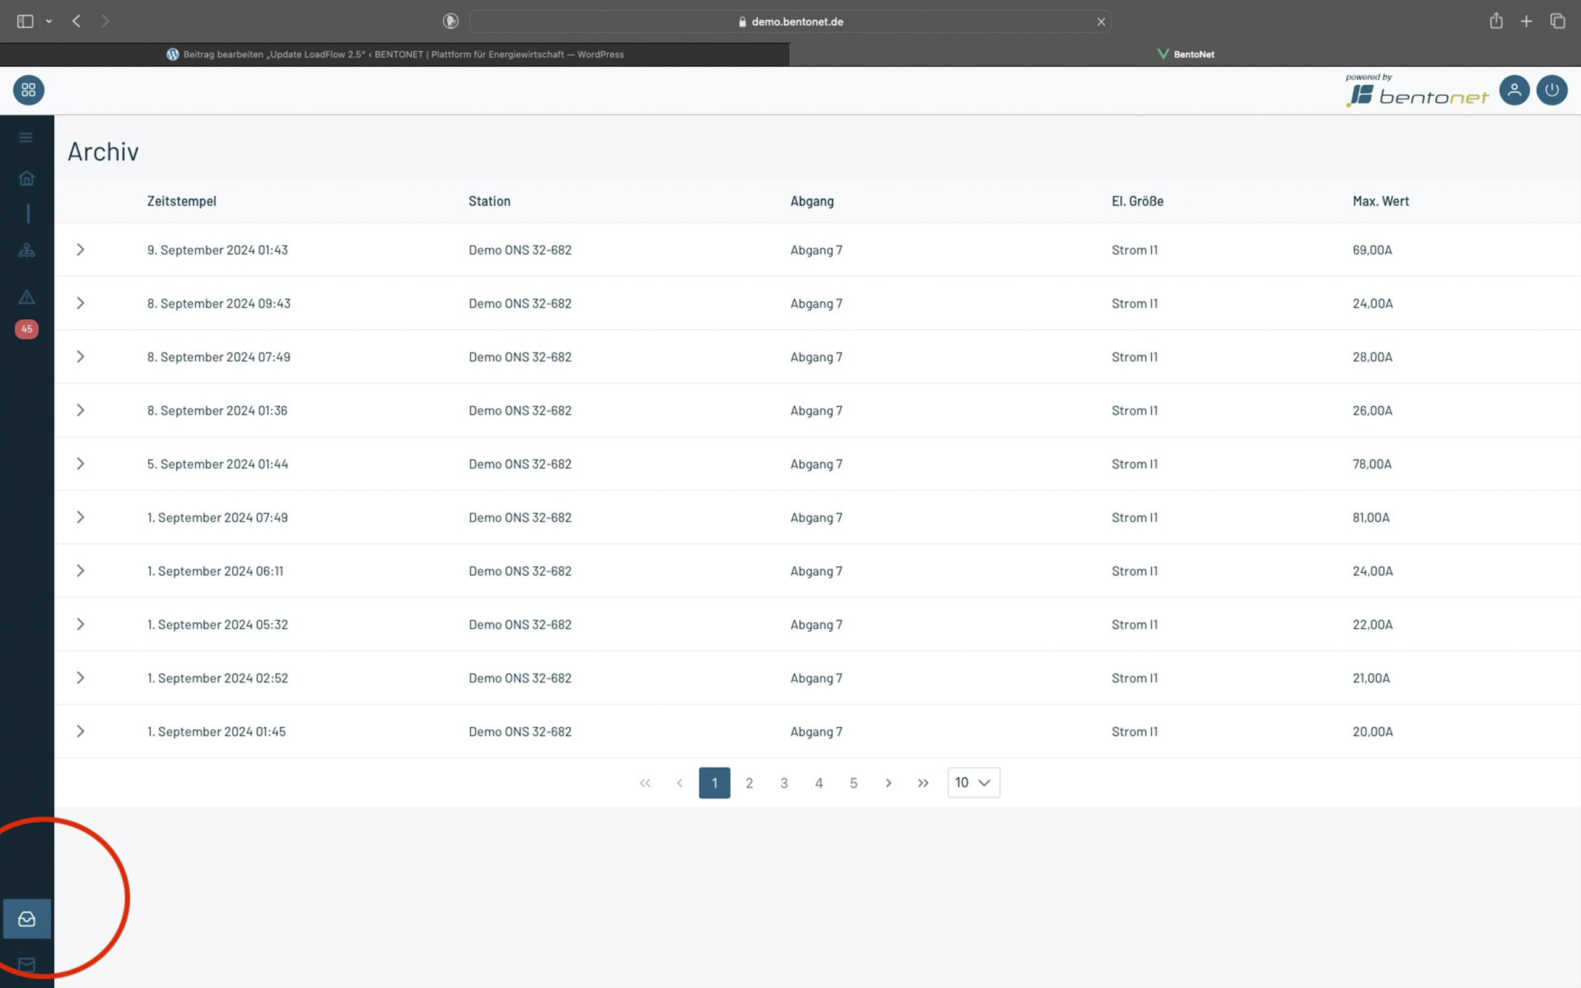Viewport: 1581px width, 988px height.
Task: Expand row 8. September 2024 07:49
Action: coord(80,357)
